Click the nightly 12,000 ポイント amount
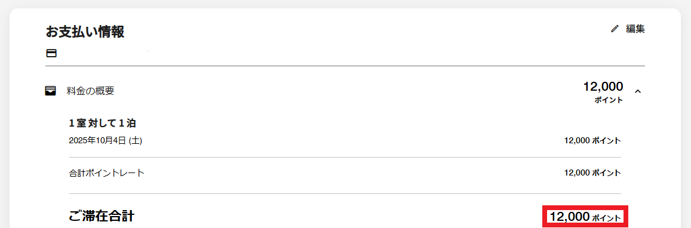Image resolution: width=691 pixels, height=228 pixels. (x=592, y=141)
